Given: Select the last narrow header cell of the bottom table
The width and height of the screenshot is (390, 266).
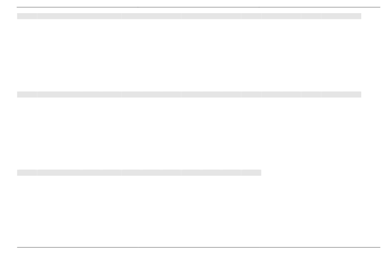Looking at the screenshot, I should pyautogui.click(x=251, y=173).
